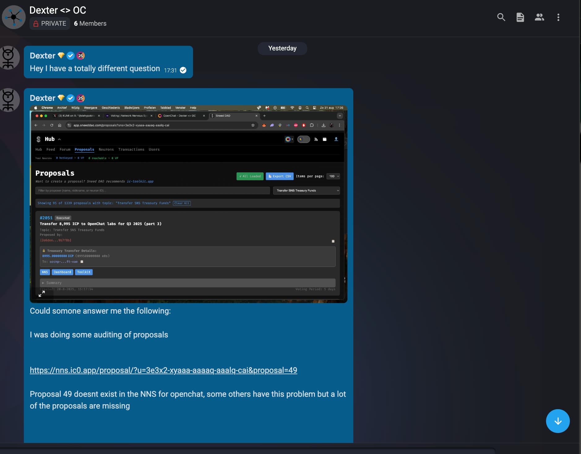In the shared screenshot, select the Proposals tab
Image resolution: width=581 pixels, height=454 pixels.
[84, 149]
